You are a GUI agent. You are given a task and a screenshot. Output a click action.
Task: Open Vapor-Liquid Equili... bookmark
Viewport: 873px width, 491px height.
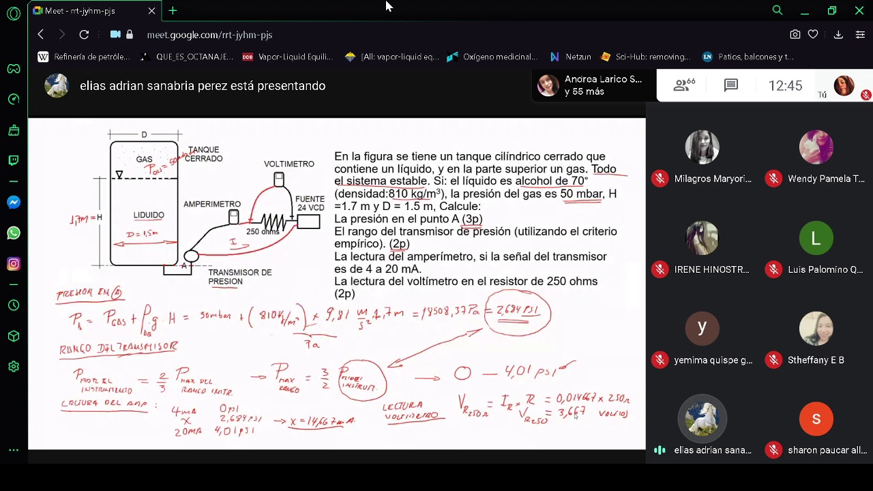[x=288, y=57]
